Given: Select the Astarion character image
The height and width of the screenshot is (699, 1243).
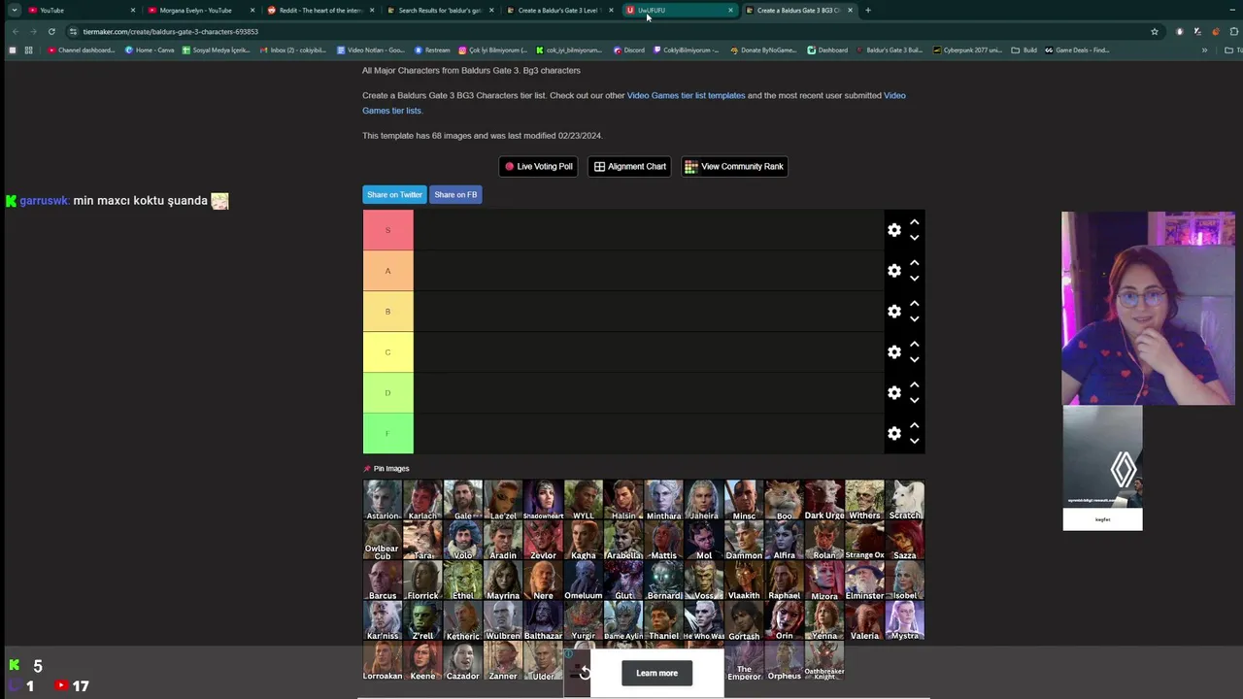Looking at the screenshot, I should 383,500.
